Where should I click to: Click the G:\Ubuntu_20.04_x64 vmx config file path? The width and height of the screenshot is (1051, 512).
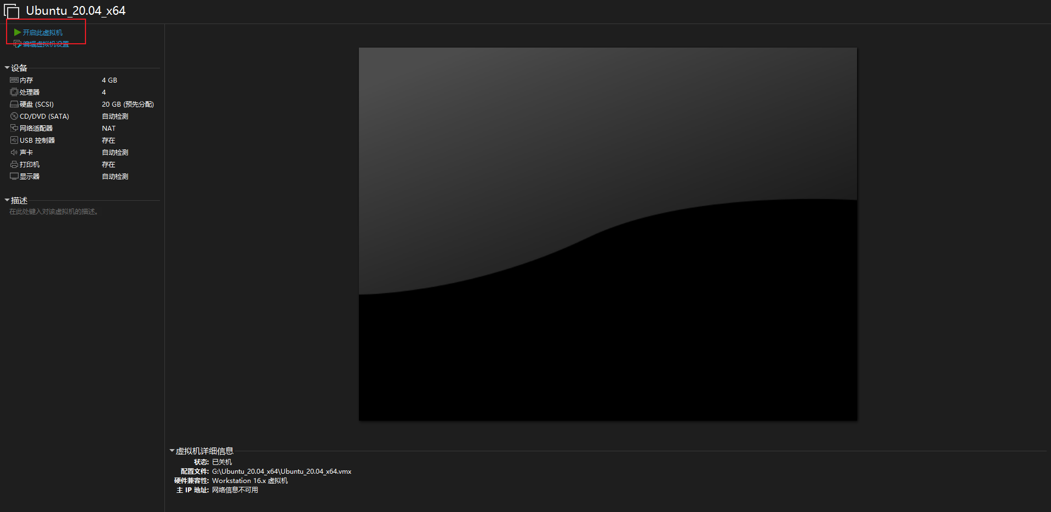point(282,472)
